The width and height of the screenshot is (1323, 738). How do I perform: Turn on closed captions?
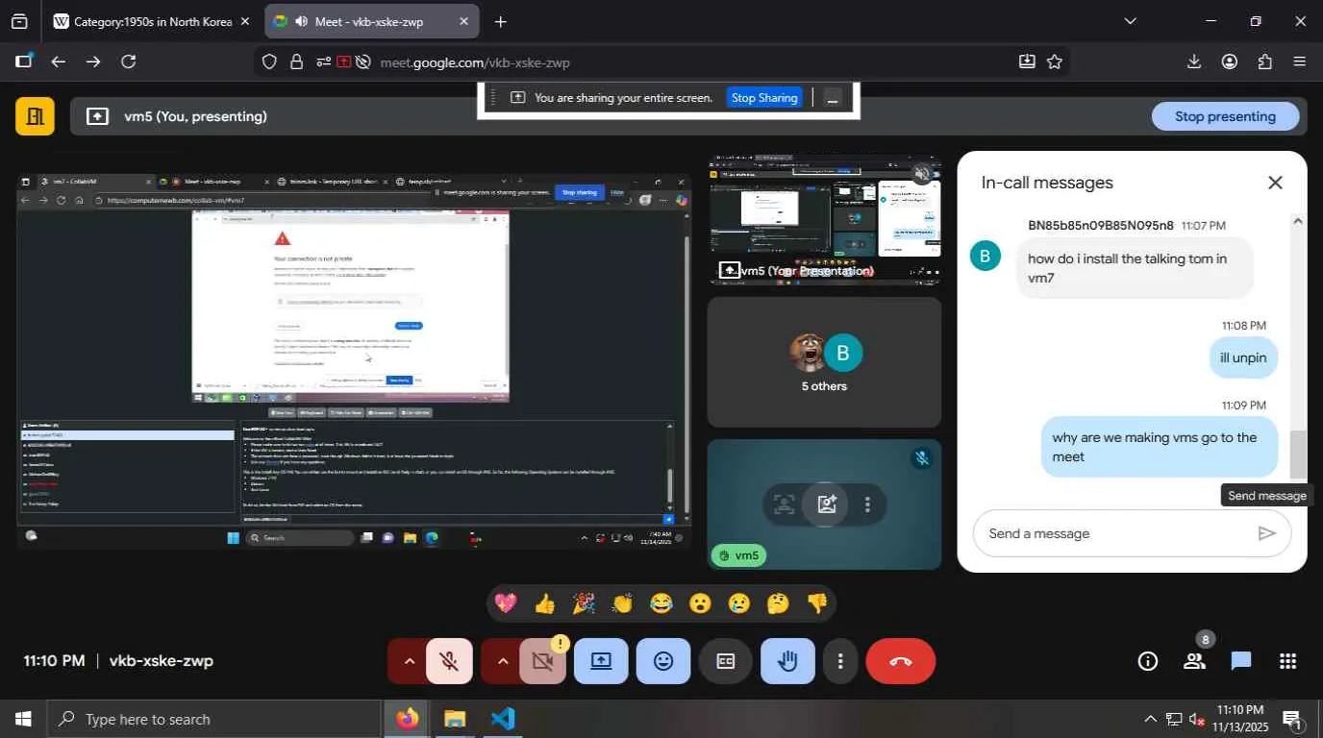(x=726, y=661)
